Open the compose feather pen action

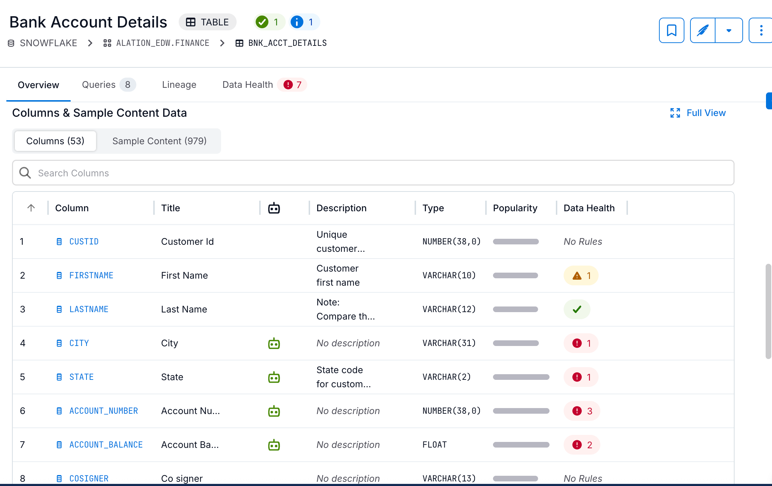point(702,30)
